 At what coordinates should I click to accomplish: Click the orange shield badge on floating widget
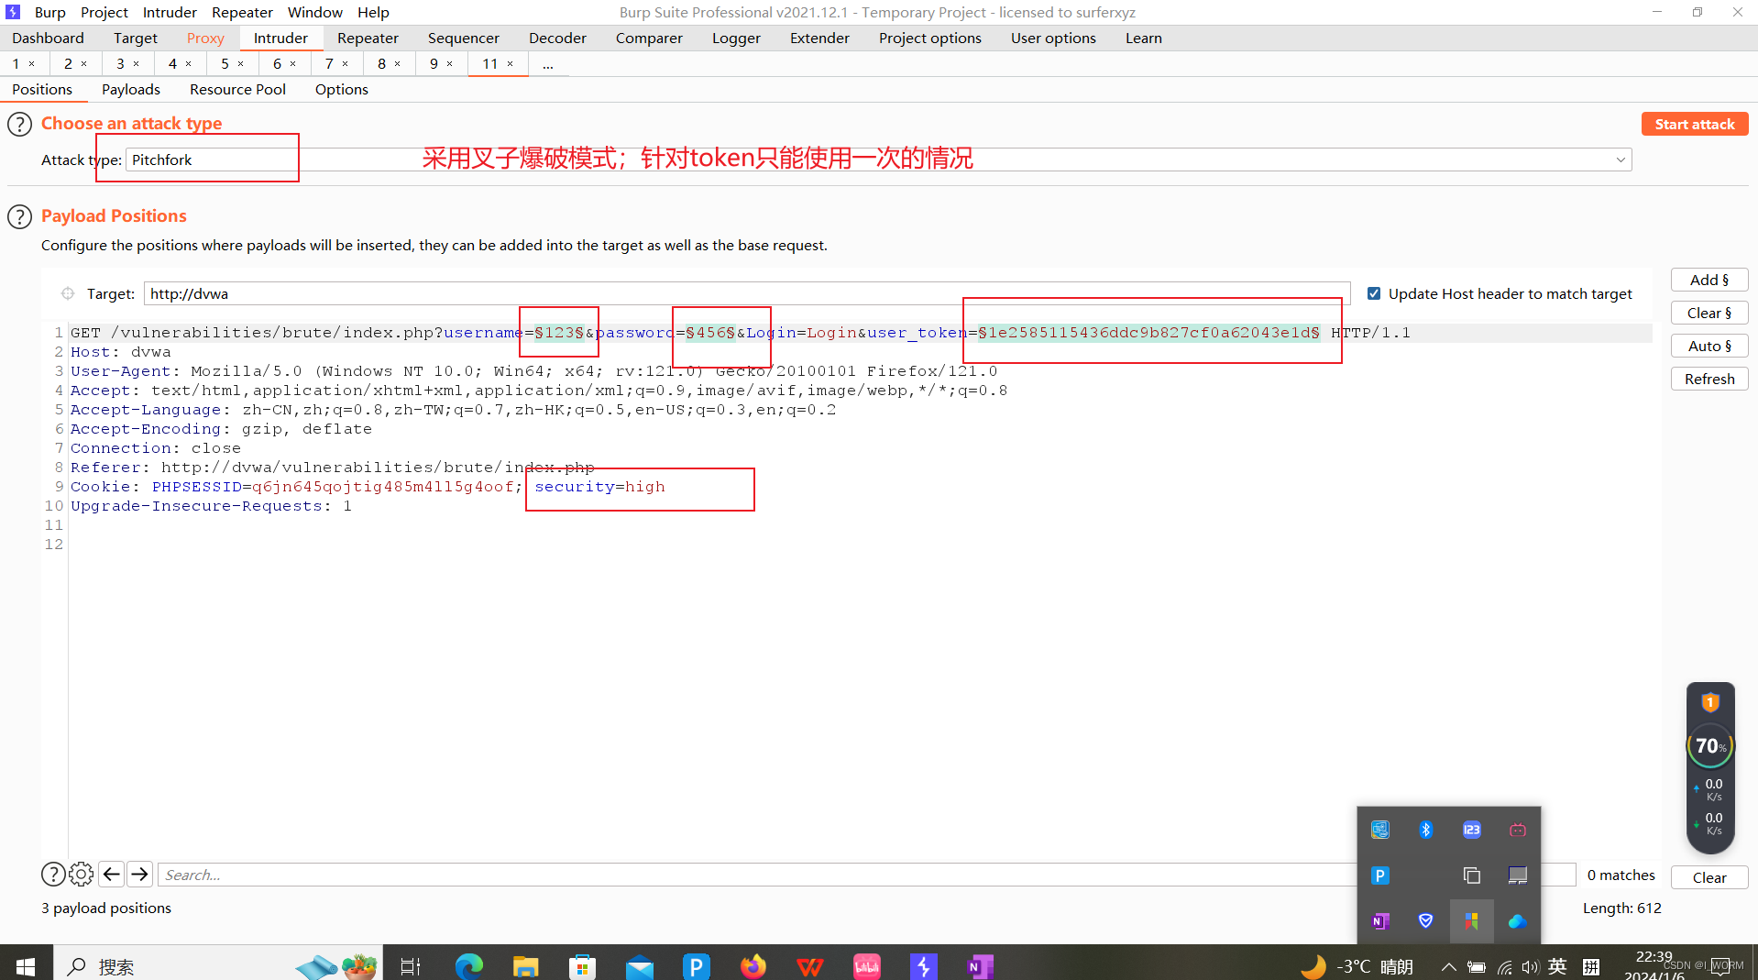(1710, 703)
